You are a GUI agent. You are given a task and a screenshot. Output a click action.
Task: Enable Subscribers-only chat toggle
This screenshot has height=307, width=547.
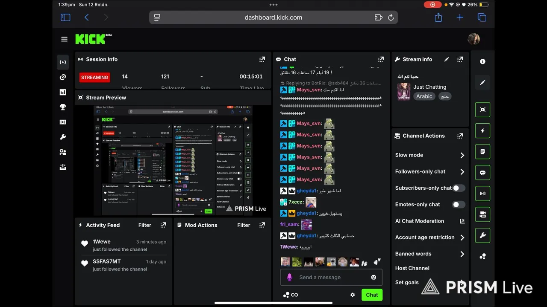[x=459, y=188]
